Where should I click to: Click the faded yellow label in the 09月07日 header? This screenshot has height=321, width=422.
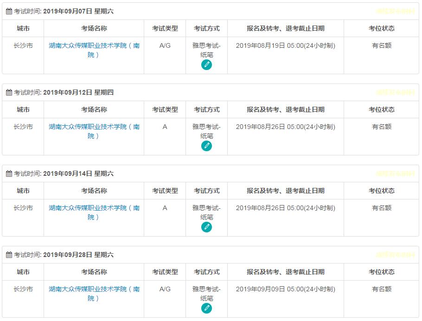(x=395, y=11)
